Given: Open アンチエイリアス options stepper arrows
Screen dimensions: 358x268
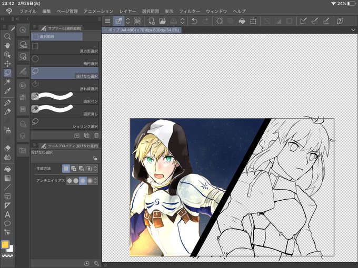Looking at the screenshot, I should coord(95,181).
